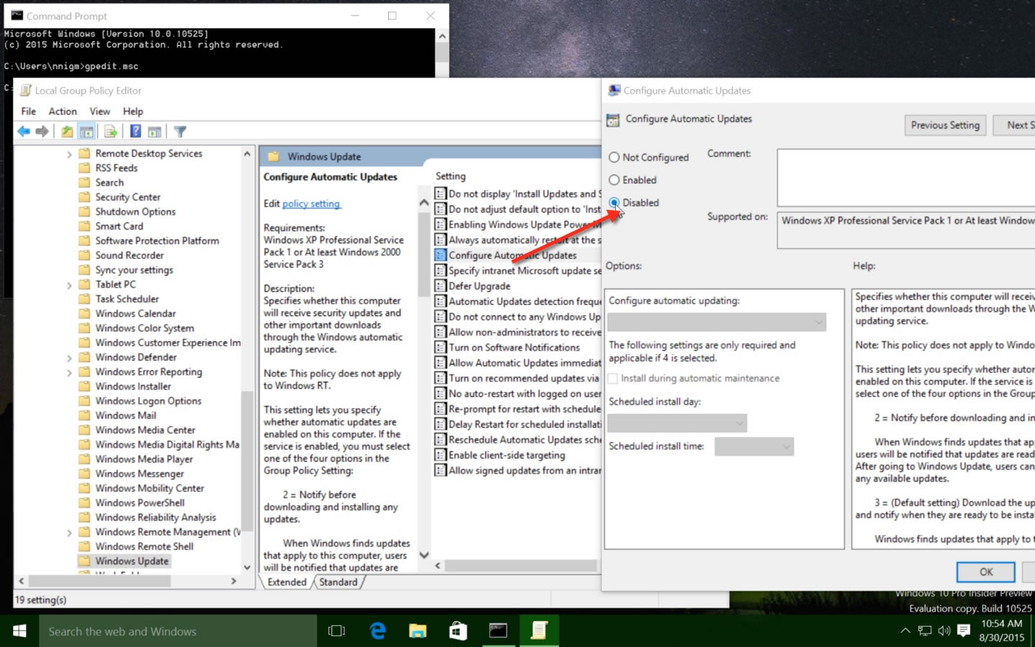Open Microsoft Edge from the taskbar
Image resolution: width=1035 pixels, height=647 pixels.
377,630
